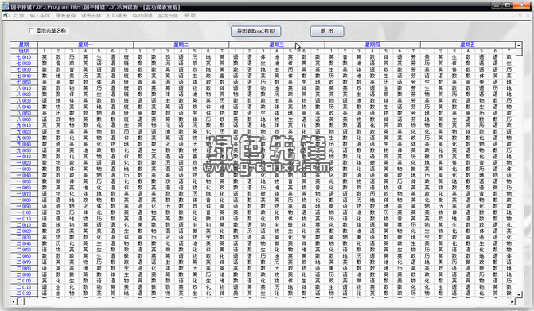Open the 临时调课 menu
Screen dimensions: 534x311
(x=142, y=16)
